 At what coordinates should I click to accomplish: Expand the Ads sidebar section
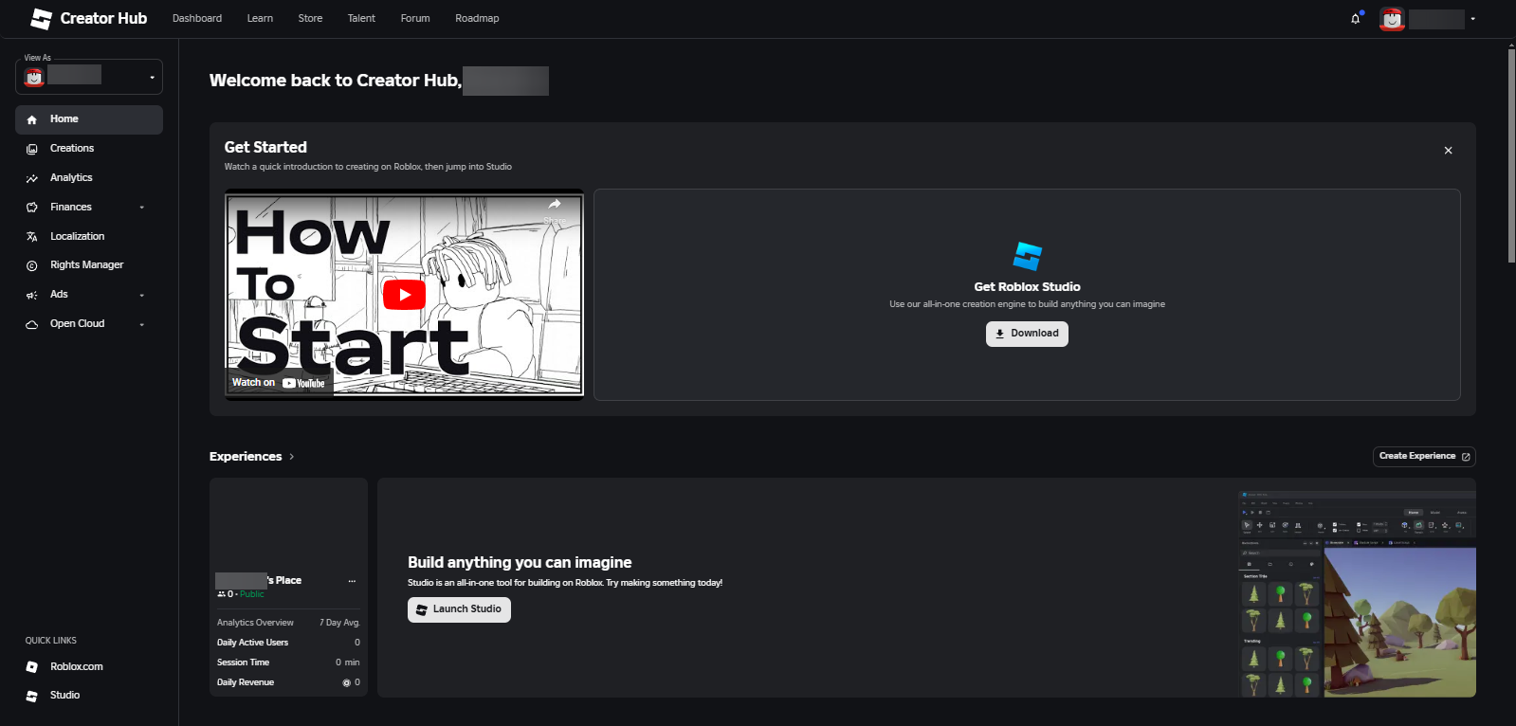142,296
